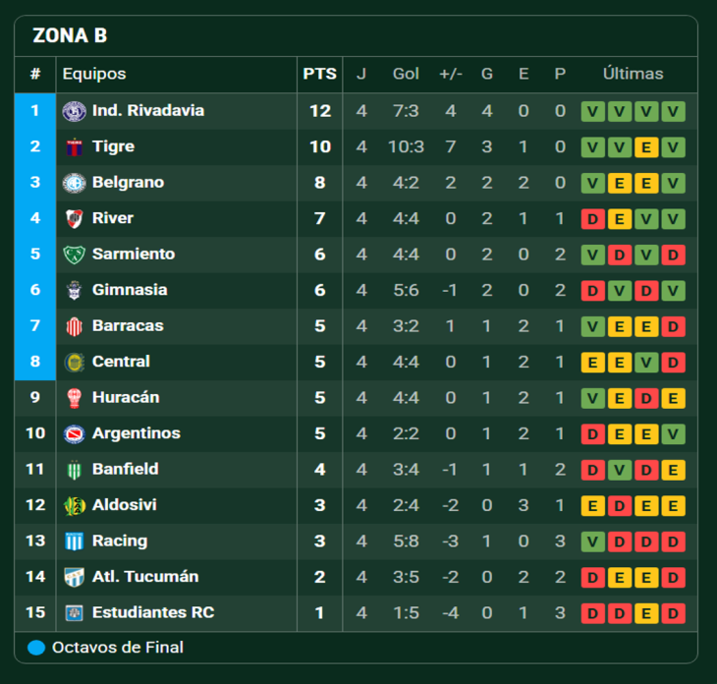Image resolution: width=717 pixels, height=684 pixels.
Task: Click the River team crest
Action: pyautogui.click(x=74, y=218)
